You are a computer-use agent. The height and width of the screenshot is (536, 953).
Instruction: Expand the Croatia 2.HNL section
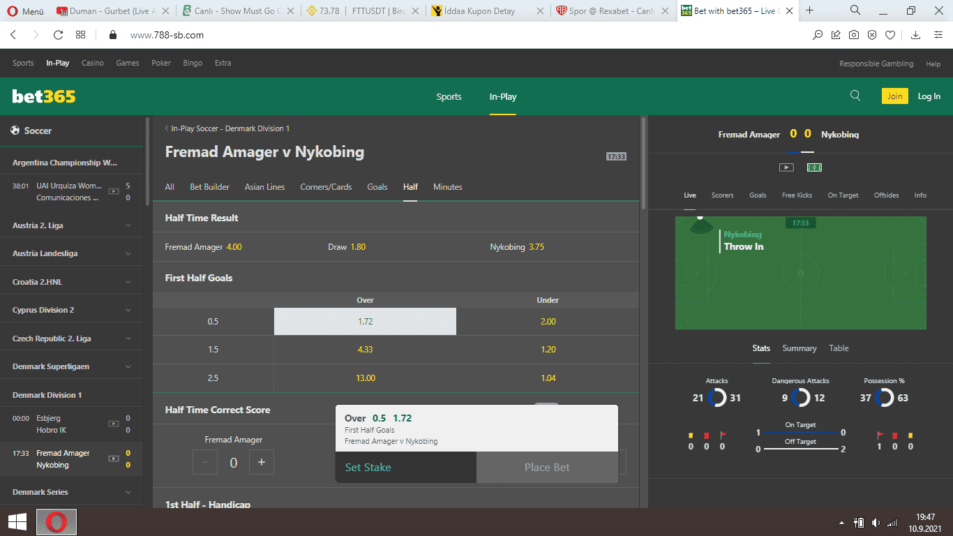(71, 282)
